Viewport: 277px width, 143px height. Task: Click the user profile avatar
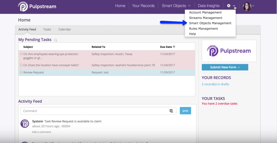(x=247, y=6)
